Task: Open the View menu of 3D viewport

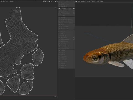Action: [x=79, y=1]
